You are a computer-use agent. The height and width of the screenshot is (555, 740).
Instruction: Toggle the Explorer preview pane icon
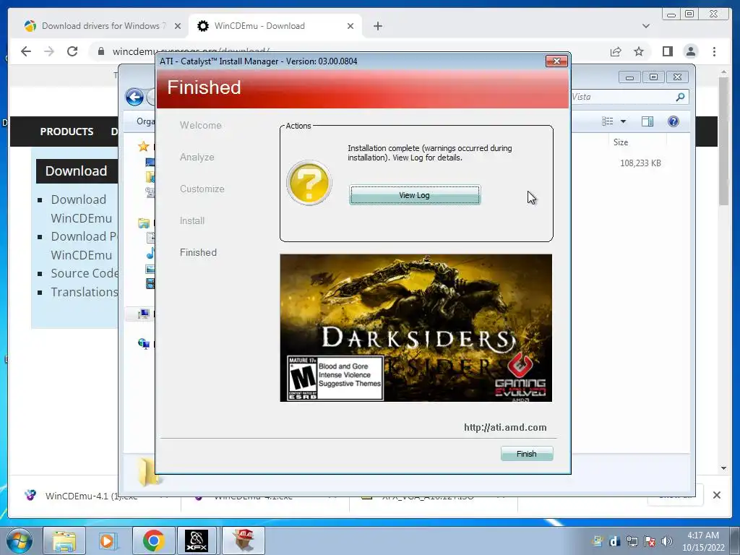647,121
